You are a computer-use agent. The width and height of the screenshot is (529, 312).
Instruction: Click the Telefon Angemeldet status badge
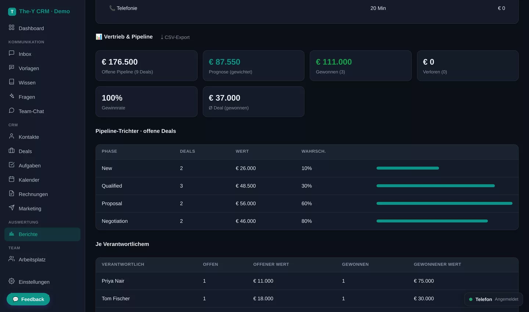(x=494, y=299)
